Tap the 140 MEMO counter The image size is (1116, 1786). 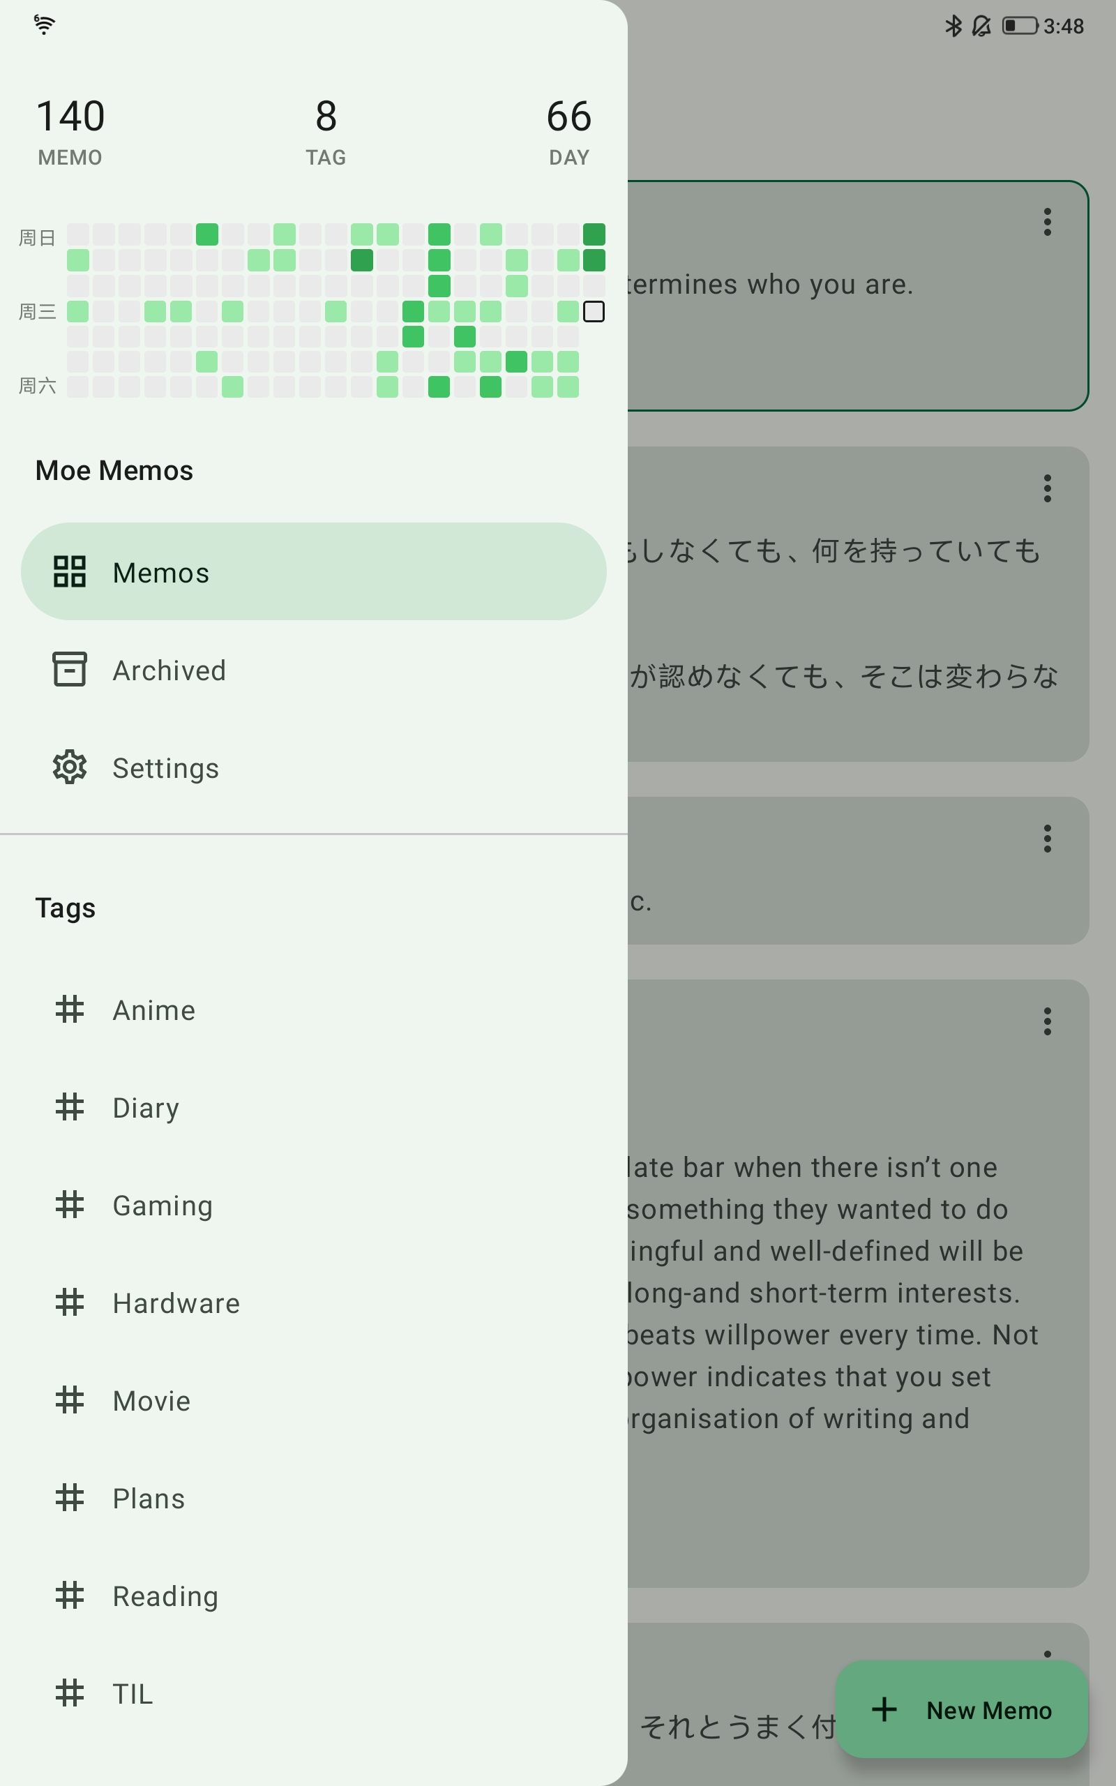click(70, 130)
